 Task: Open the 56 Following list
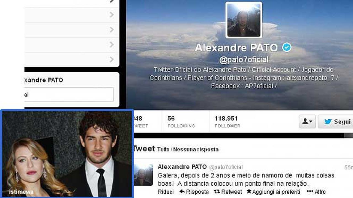pyautogui.click(x=181, y=122)
